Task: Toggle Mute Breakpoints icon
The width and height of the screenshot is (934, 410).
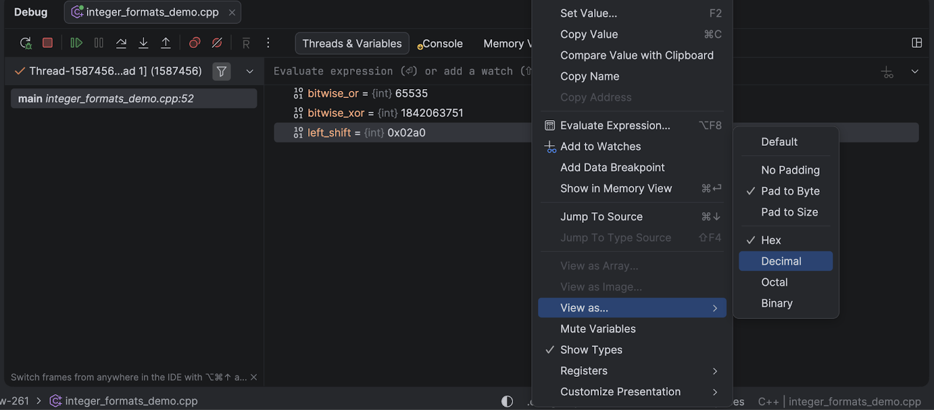Action: [217, 43]
